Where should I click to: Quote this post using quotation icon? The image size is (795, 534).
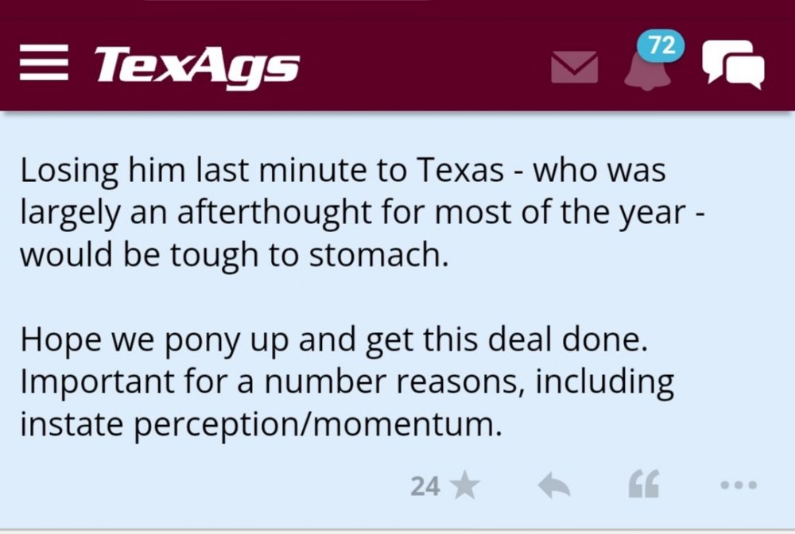(x=643, y=485)
